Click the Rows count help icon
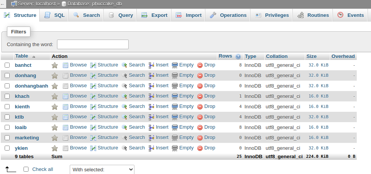Screen dimensions: 371x174 [238, 56]
